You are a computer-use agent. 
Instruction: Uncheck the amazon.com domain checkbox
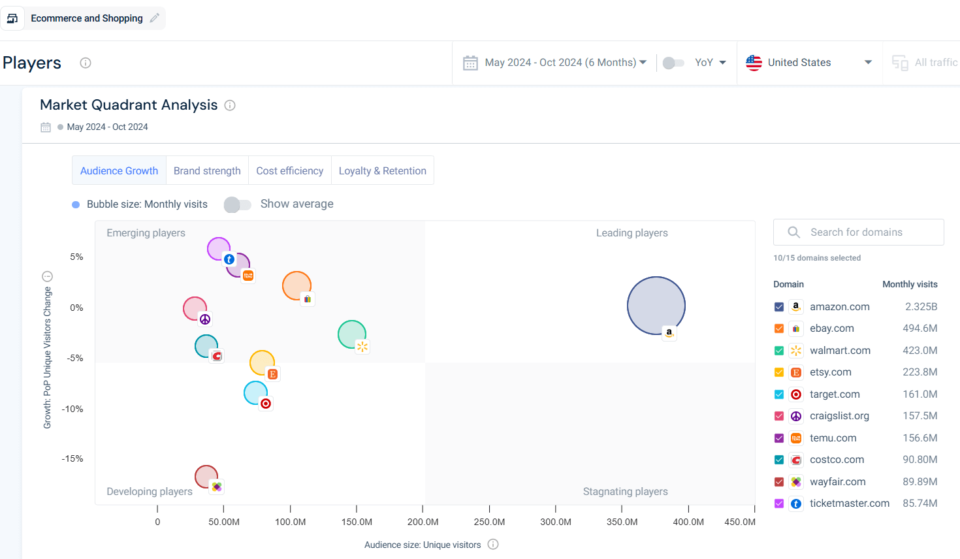coord(779,307)
